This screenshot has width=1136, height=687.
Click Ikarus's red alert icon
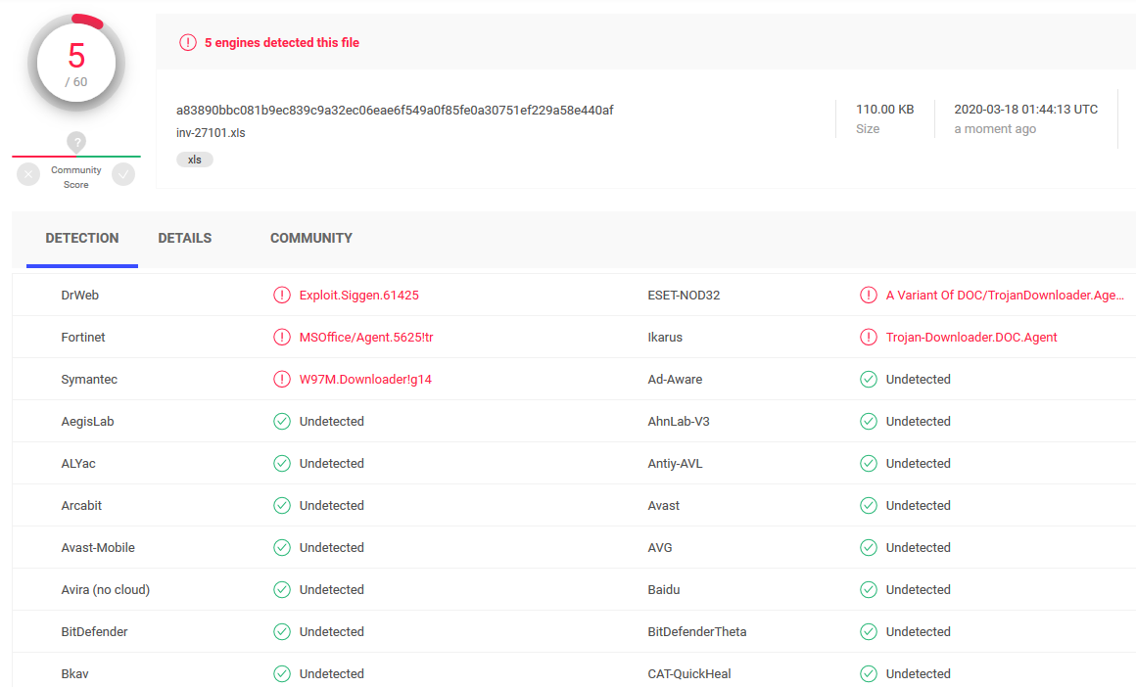868,338
